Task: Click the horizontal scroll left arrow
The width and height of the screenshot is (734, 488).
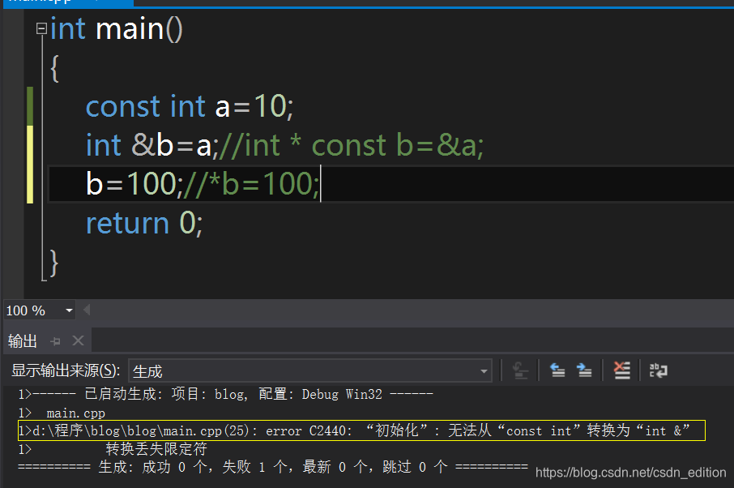Action: 87,310
